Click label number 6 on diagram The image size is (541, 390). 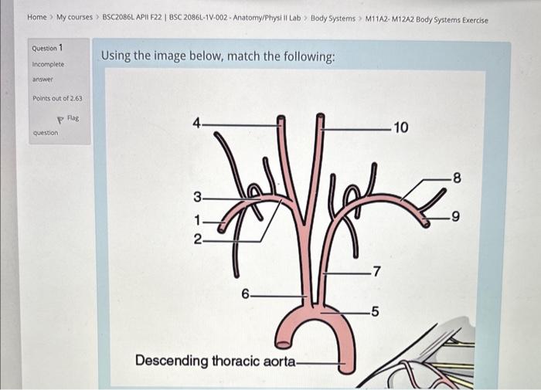pos(245,294)
